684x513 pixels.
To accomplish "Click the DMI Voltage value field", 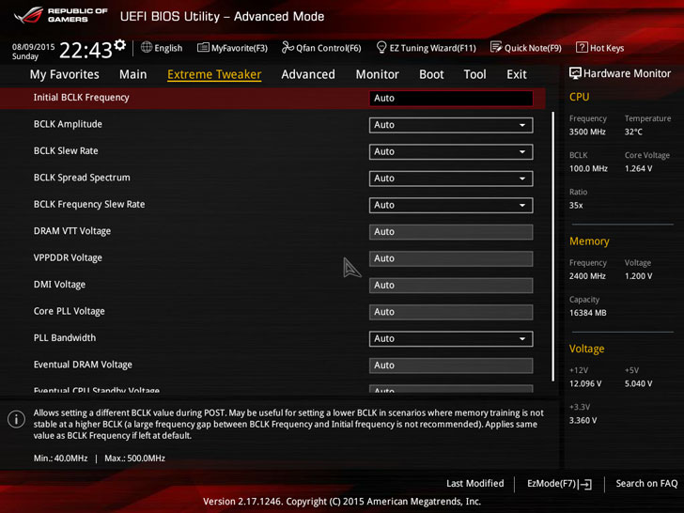I will point(451,286).
